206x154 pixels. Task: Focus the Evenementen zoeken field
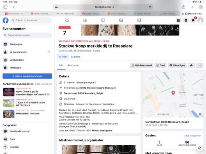pos(27,35)
